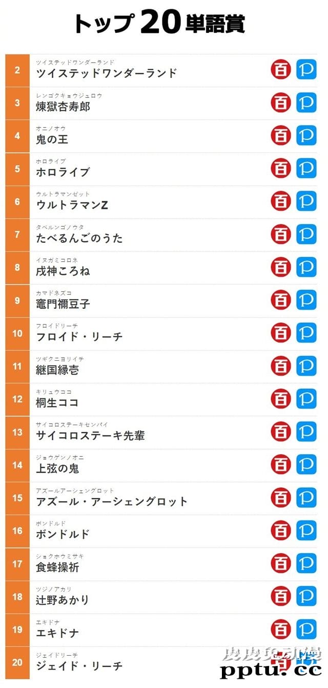Open the red 百 icon for ツイステッドワンダーランド
This screenshot has width=328, height=688.
280,70
